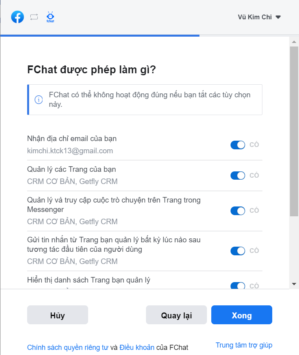Click the sync arrows icon between logos

tap(34, 17)
